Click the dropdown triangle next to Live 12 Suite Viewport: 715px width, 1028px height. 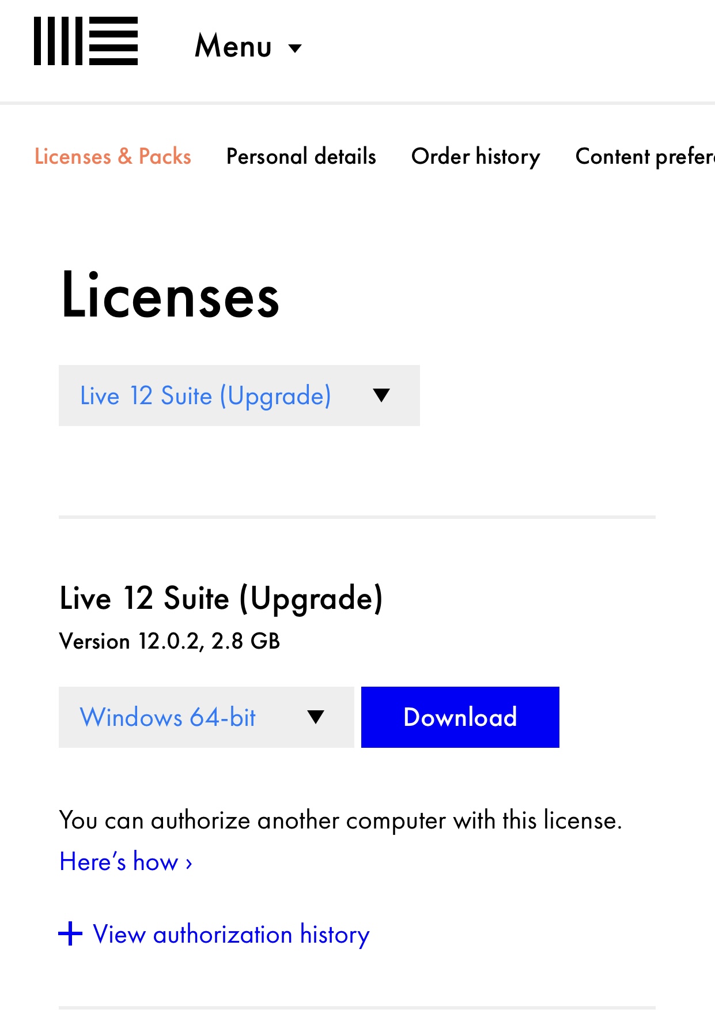tap(382, 396)
